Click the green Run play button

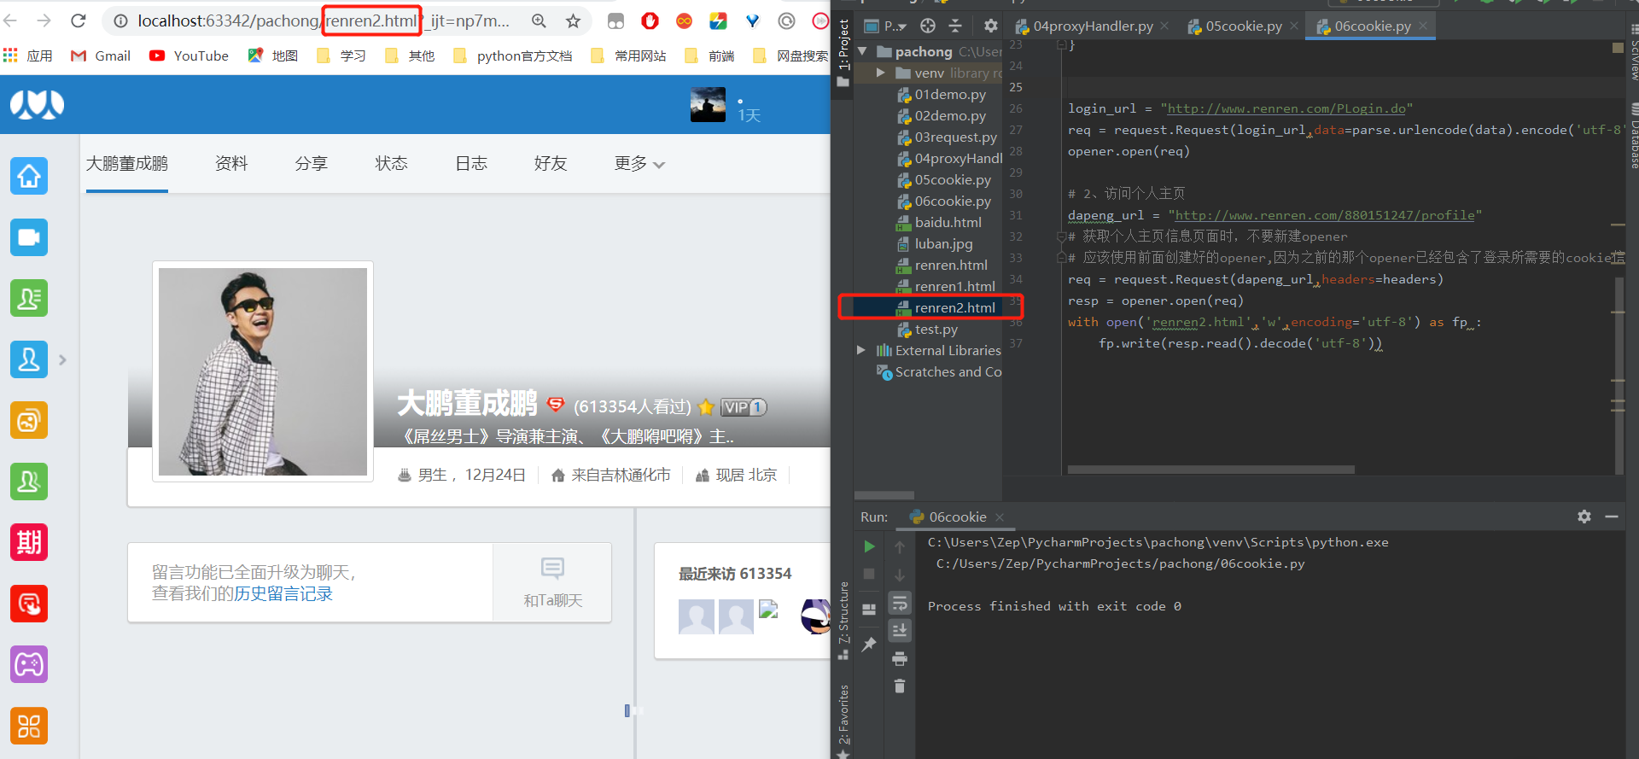[869, 546]
